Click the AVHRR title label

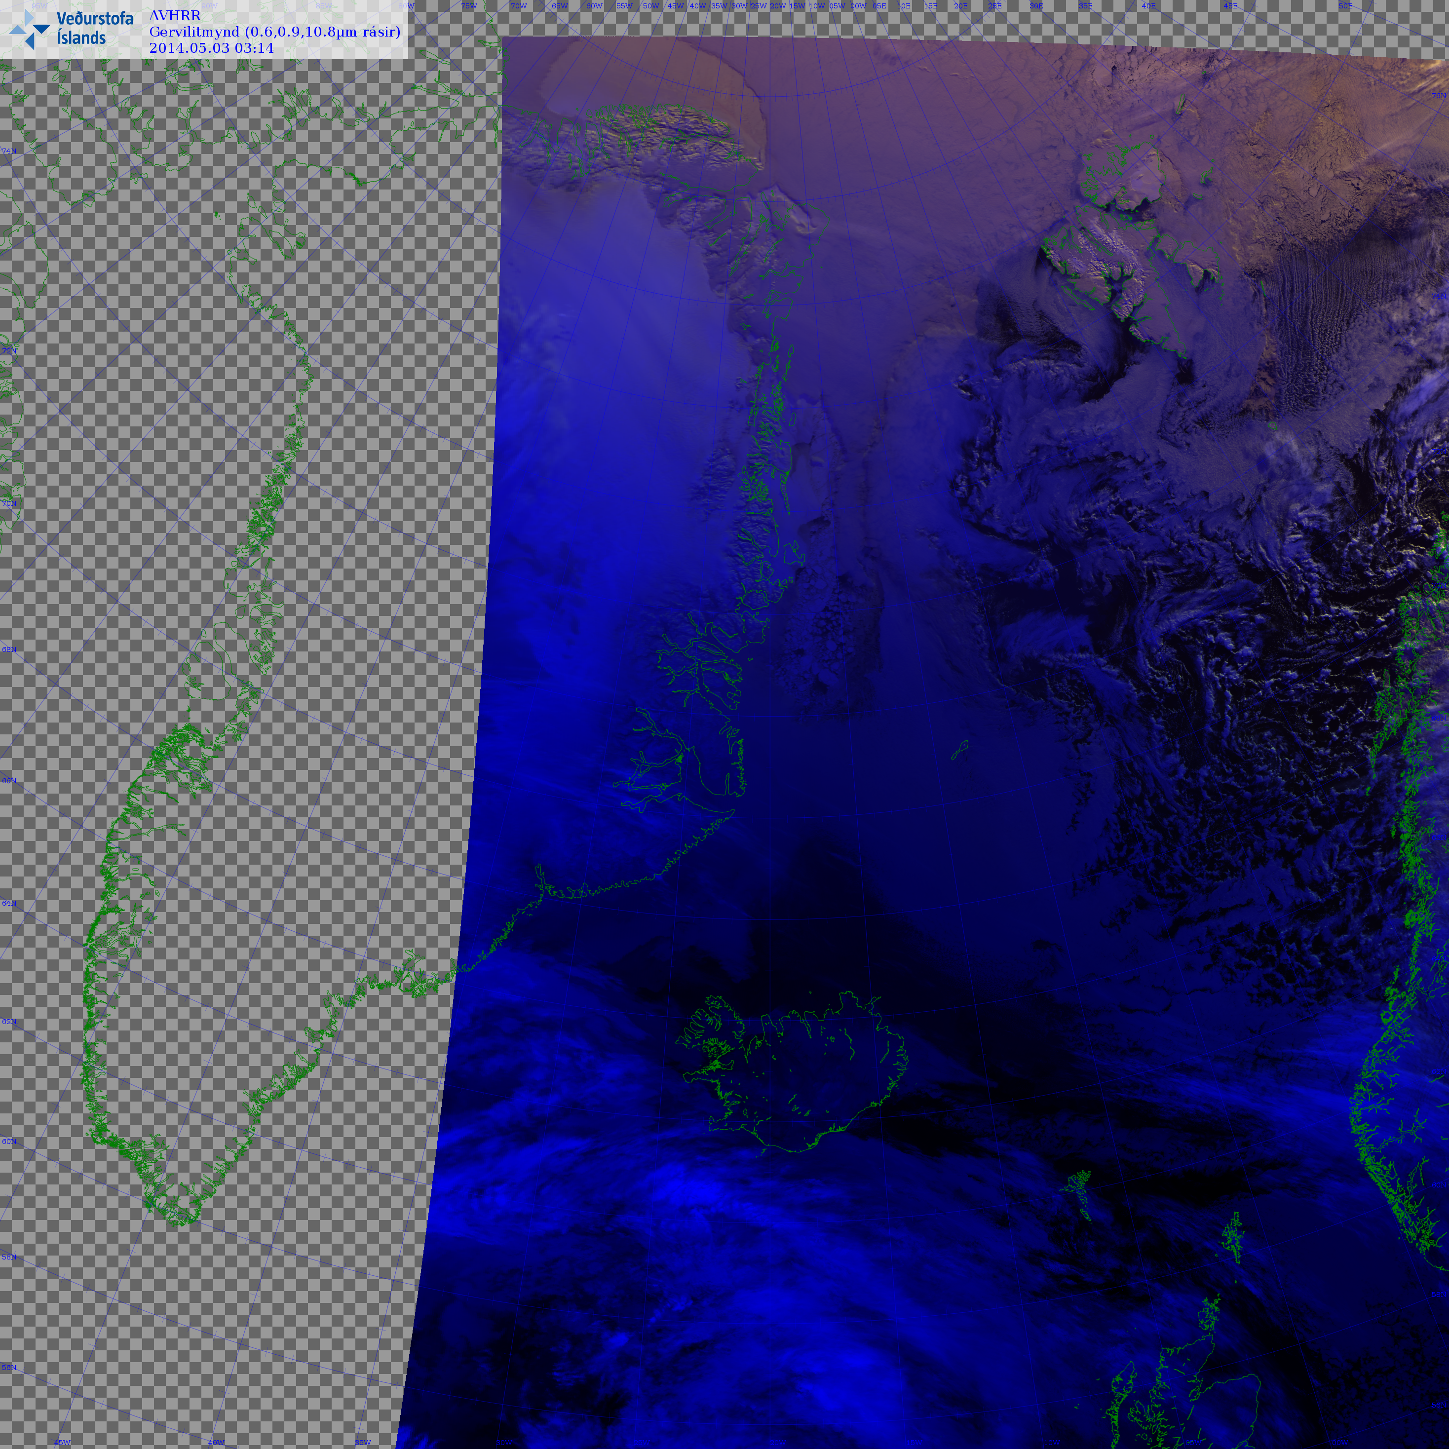(x=175, y=16)
